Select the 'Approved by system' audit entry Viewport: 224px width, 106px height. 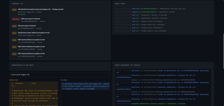tap(163, 12)
